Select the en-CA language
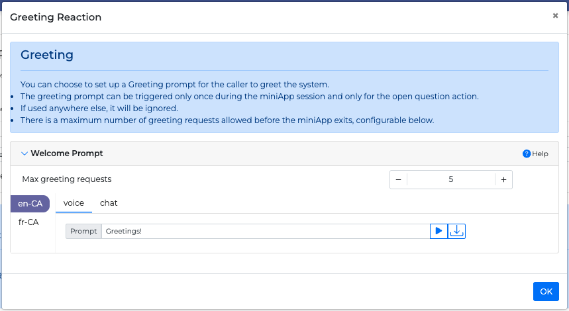The width and height of the screenshot is (569, 311). pos(30,204)
